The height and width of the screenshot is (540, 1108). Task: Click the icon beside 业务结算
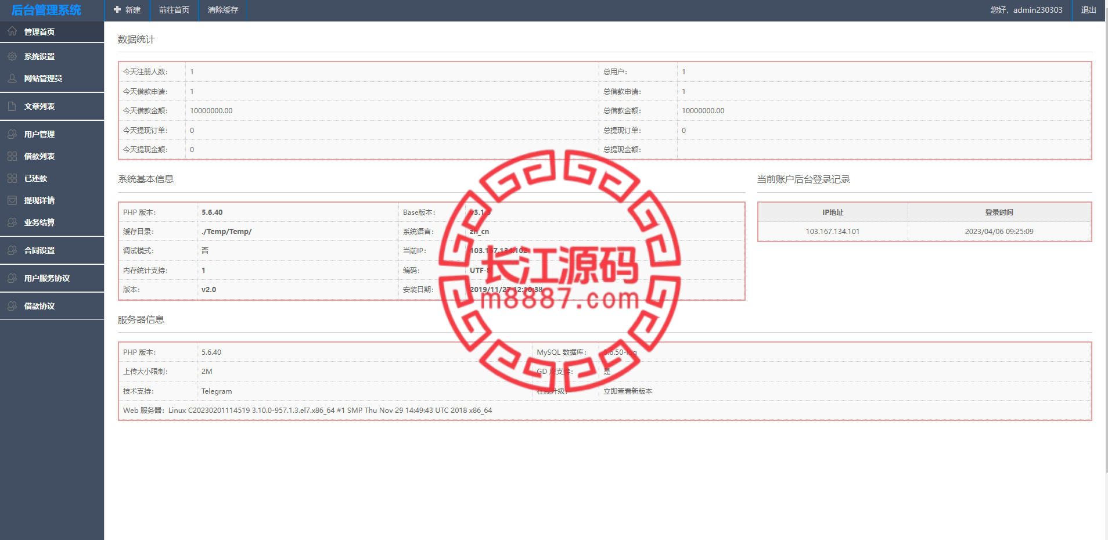point(12,222)
